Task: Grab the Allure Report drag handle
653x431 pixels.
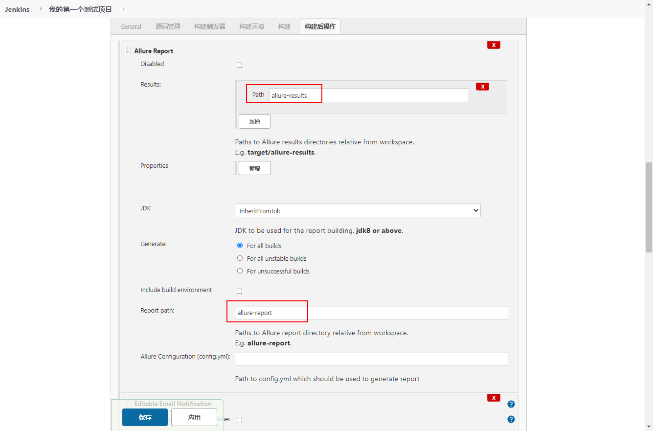Action: coord(128,51)
